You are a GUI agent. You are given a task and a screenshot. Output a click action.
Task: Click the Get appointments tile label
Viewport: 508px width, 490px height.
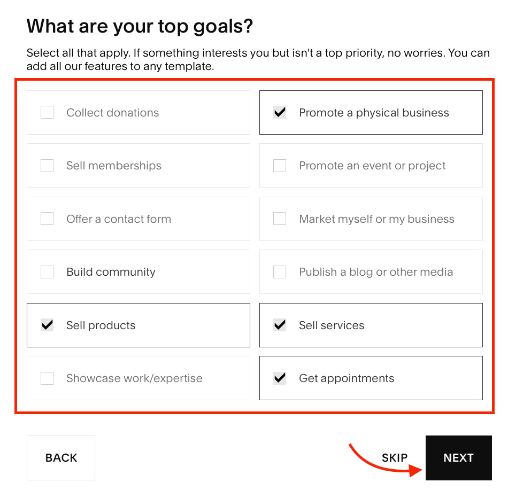point(347,378)
